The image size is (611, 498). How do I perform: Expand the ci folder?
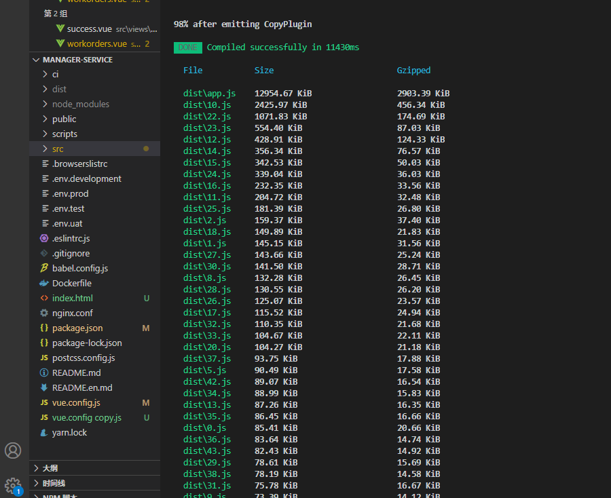click(x=45, y=74)
